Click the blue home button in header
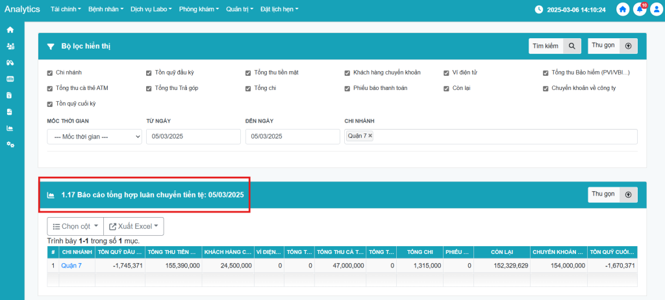Image resolution: width=665 pixels, height=300 pixels. point(623,10)
